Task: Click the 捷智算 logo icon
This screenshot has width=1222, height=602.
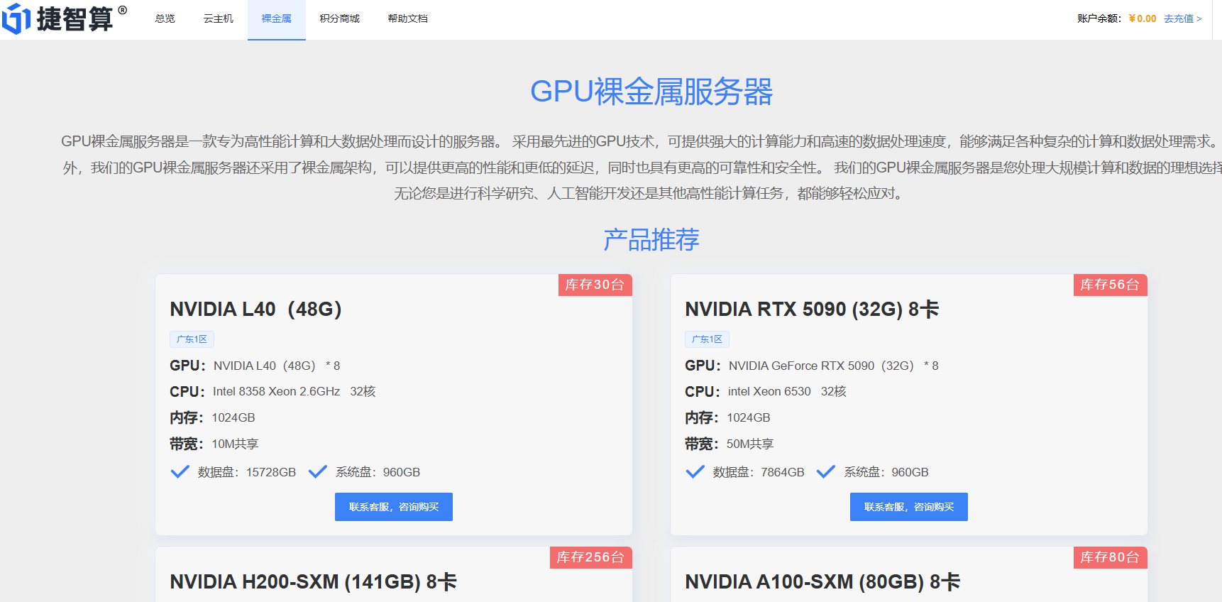Action: pos(16,18)
